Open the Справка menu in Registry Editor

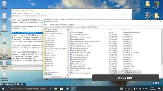[x=71, y=25]
